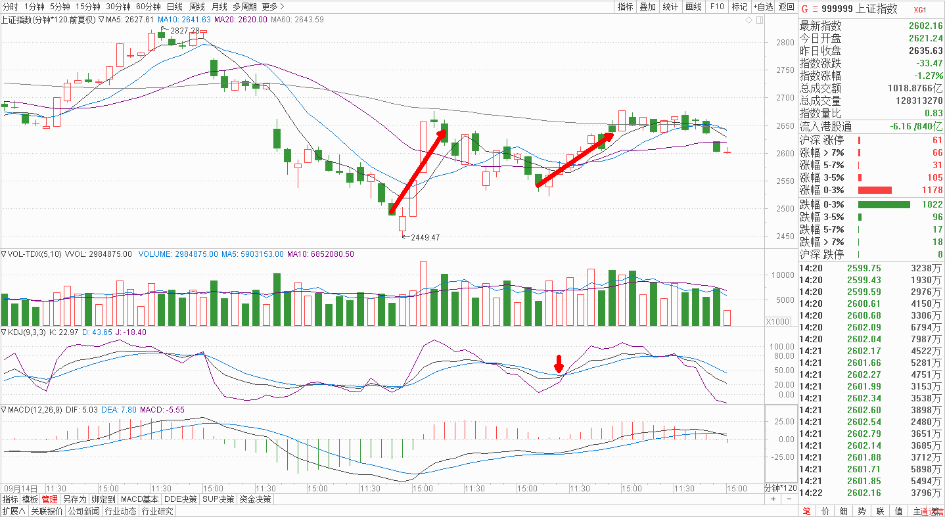
Task: Click the 指标 button in the top toolbar
Action: (x=625, y=7)
